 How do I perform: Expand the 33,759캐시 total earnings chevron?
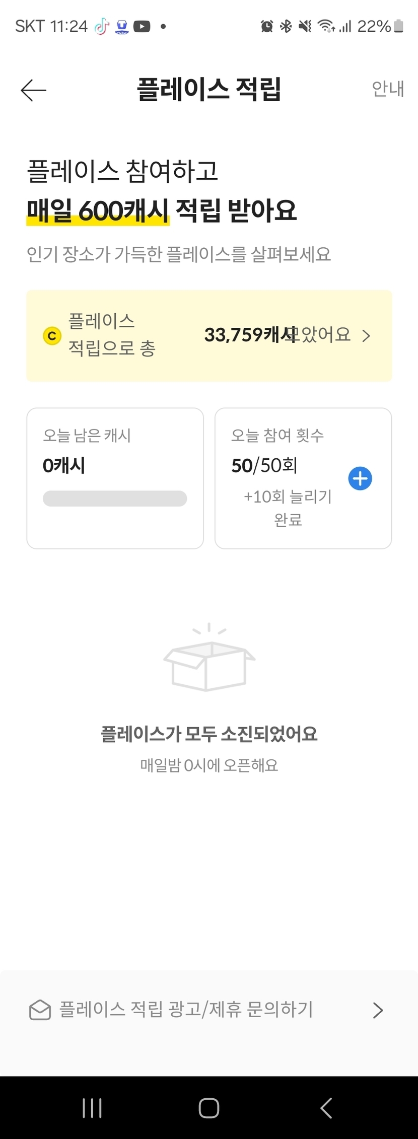coord(367,336)
